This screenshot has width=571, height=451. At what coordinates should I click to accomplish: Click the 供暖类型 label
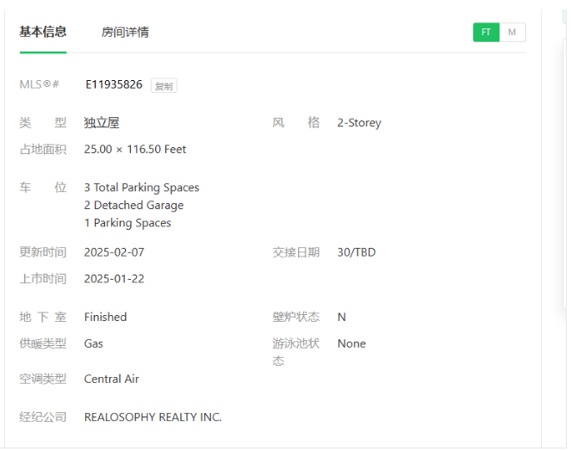(x=43, y=343)
